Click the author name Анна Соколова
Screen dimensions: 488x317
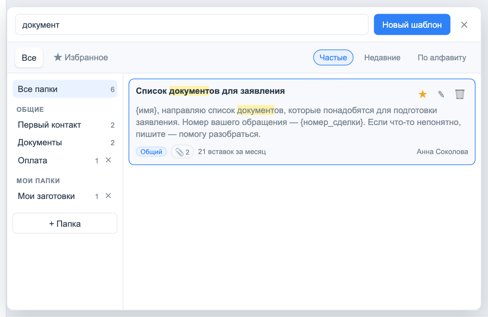point(442,152)
